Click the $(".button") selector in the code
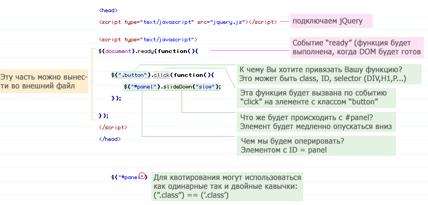 [x=131, y=75]
